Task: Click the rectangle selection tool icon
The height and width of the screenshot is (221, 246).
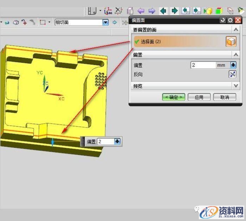Action: tap(43, 23)
